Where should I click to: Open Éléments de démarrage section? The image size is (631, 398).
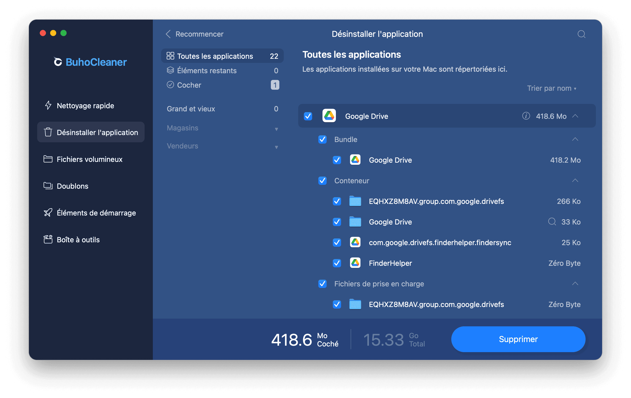[91, 212]
